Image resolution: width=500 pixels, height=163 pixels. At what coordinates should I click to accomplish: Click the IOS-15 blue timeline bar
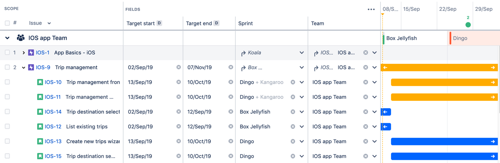[444, 156]
